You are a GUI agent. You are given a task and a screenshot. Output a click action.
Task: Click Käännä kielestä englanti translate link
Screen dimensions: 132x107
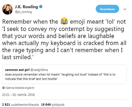(20, 88)
